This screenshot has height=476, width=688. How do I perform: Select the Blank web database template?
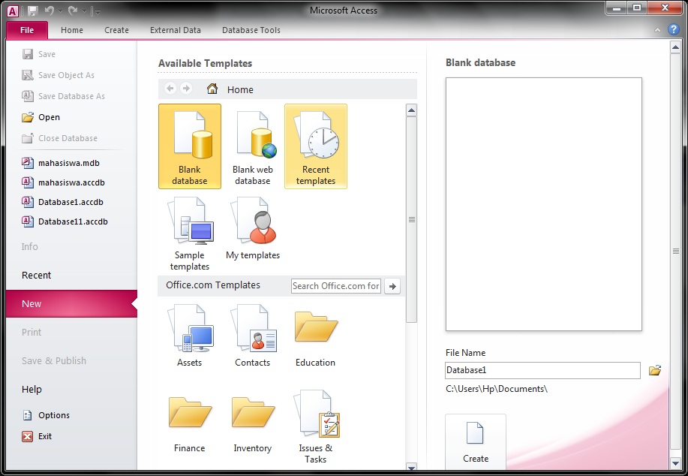click(253, 146)
